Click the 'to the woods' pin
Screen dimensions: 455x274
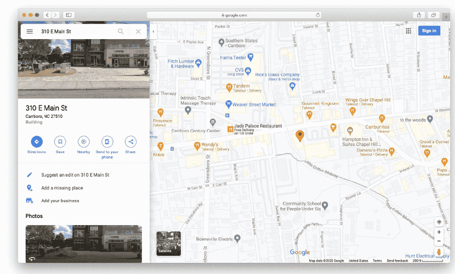[430, 119]
